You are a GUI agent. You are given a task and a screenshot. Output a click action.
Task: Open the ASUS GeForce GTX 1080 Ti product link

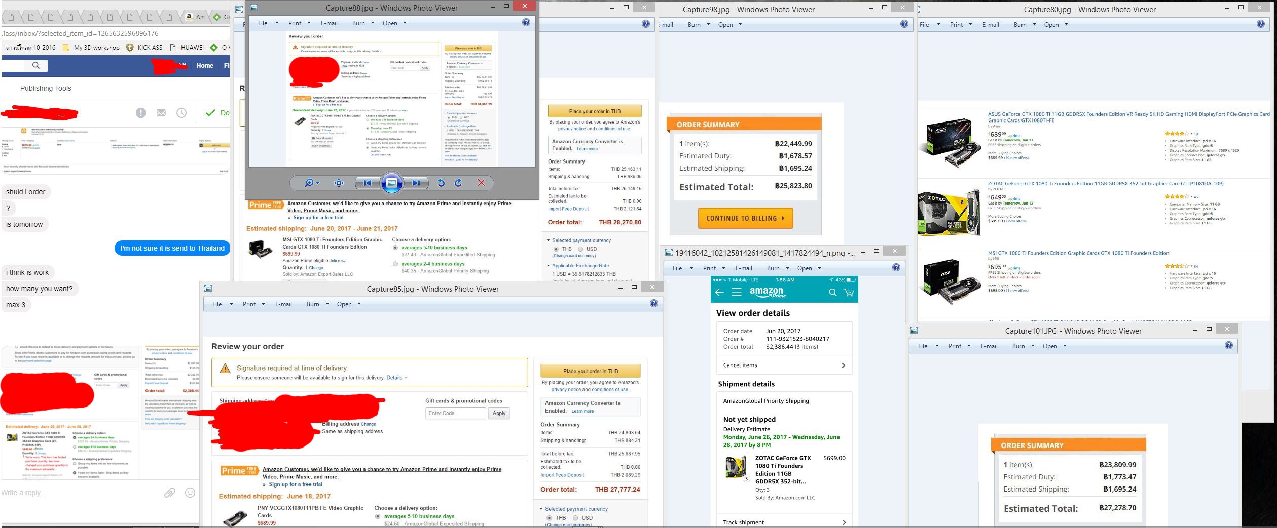pyautogui.click(x=1128, y=117)
